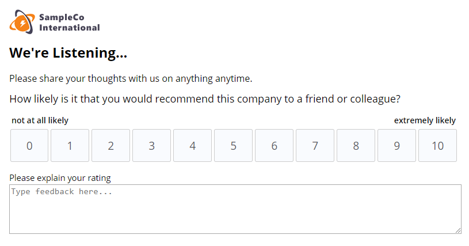Select rating 0 on the scale
This screenshot has height=246, width=469.
pos(29,146)
